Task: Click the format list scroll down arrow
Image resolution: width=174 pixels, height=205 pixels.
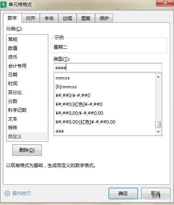Action: coord(158,132)
